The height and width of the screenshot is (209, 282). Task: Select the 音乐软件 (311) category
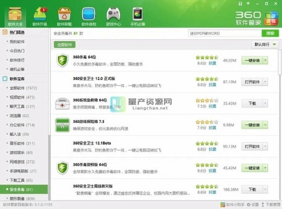click(22, 143)
